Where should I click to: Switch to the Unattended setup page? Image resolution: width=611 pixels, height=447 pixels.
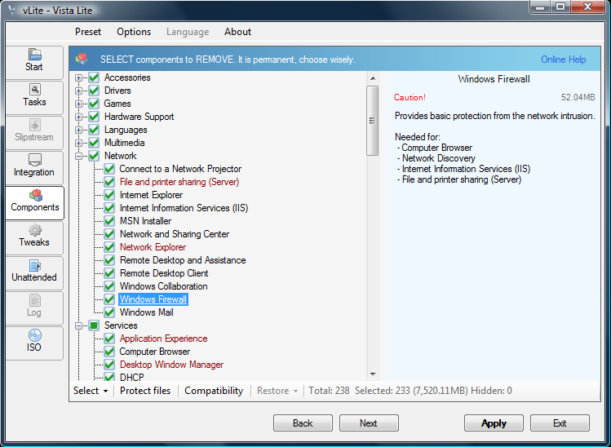(34, 272)
